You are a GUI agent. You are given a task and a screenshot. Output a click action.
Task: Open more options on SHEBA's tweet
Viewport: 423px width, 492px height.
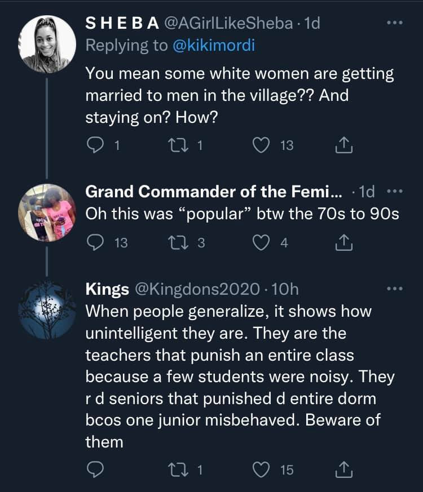pyautogui.click(x=394, y=24)
